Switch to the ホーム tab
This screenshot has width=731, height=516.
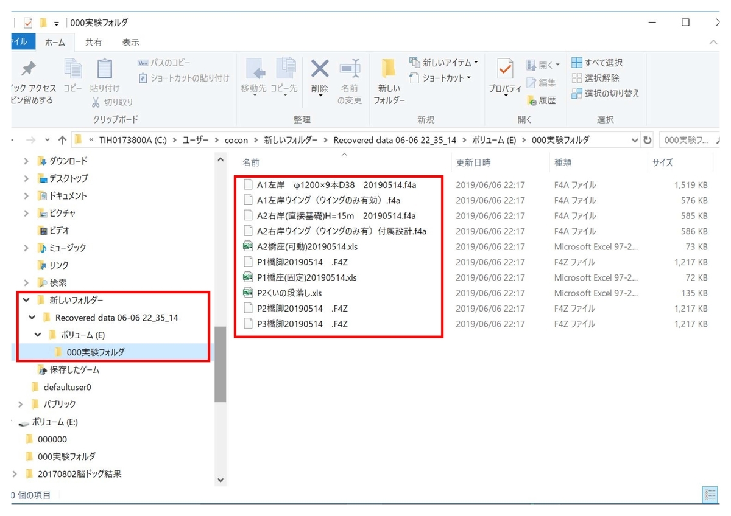(x=55, y=42)
